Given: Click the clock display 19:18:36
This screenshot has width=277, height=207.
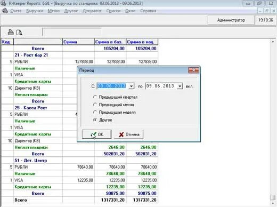Looking at the screenshot, I should click(x=265, y=20).
